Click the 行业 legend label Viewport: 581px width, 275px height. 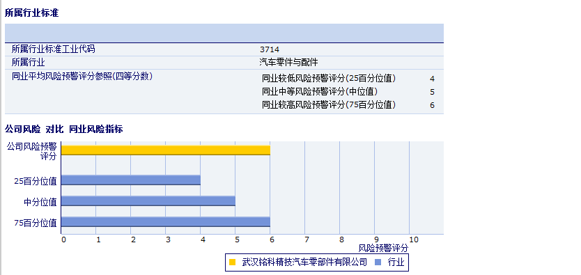pos(396,262)
